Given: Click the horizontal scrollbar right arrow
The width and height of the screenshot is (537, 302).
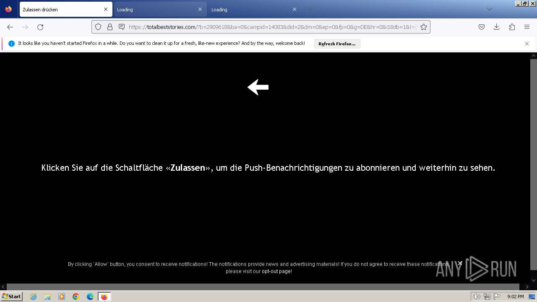Looking at the screenshot, I should pos(527,287).
